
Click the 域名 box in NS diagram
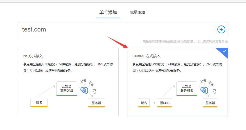coord(39,103)
